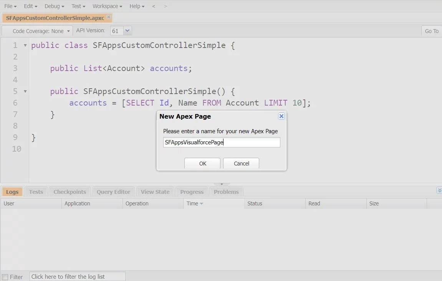Confirm with the OK button
The image size is (442, 281).
(202, 163)
